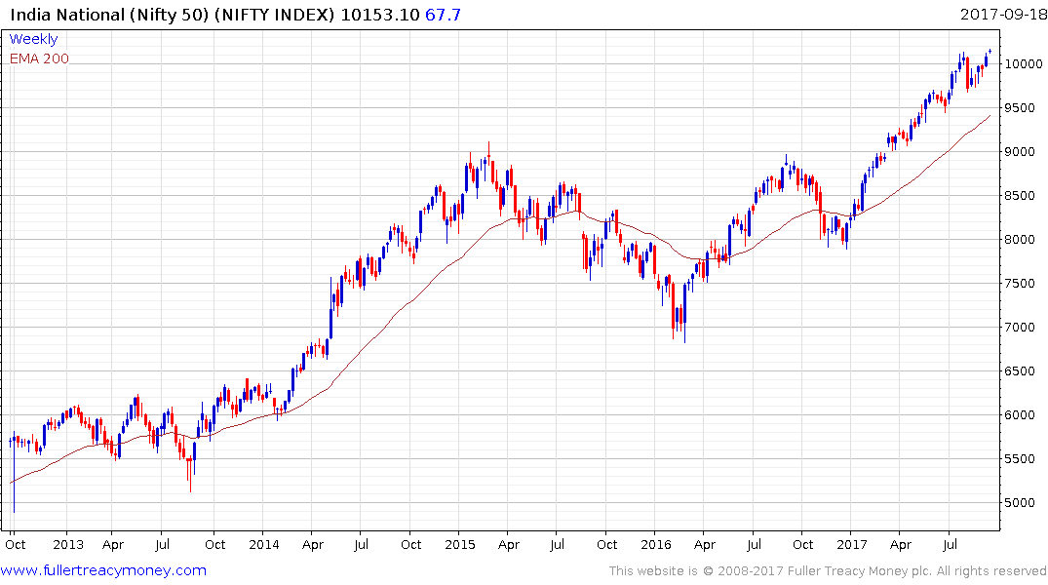The image size is (1048, 585).
Task: Open the www.fullertreacymoney.com link
Action: pos(103,571)
